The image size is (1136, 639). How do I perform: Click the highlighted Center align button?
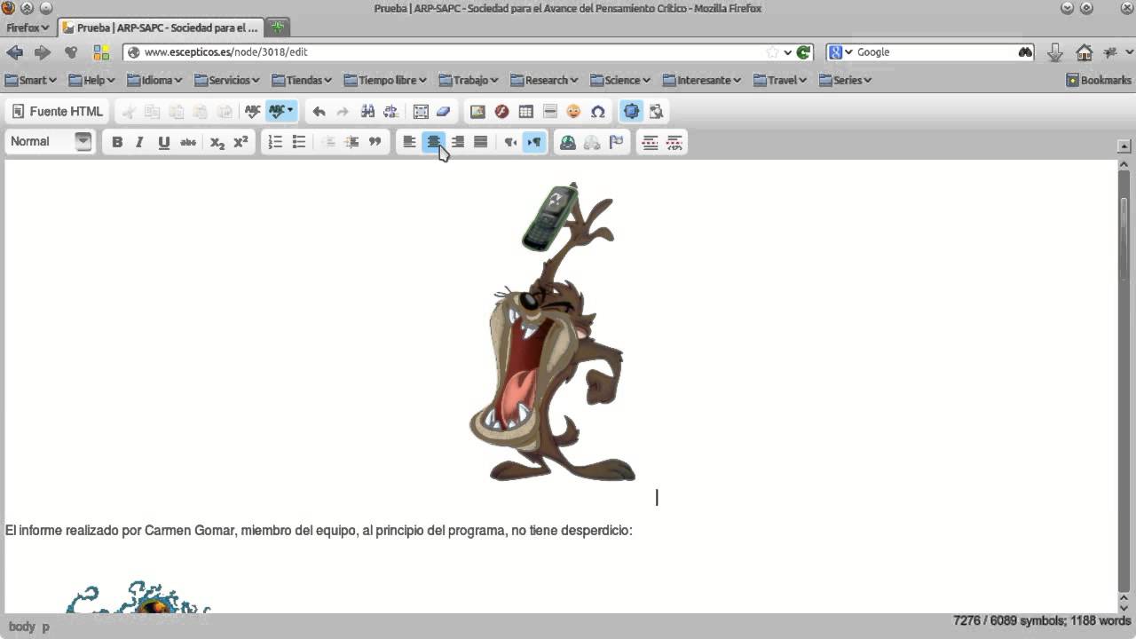click(433, 142)
